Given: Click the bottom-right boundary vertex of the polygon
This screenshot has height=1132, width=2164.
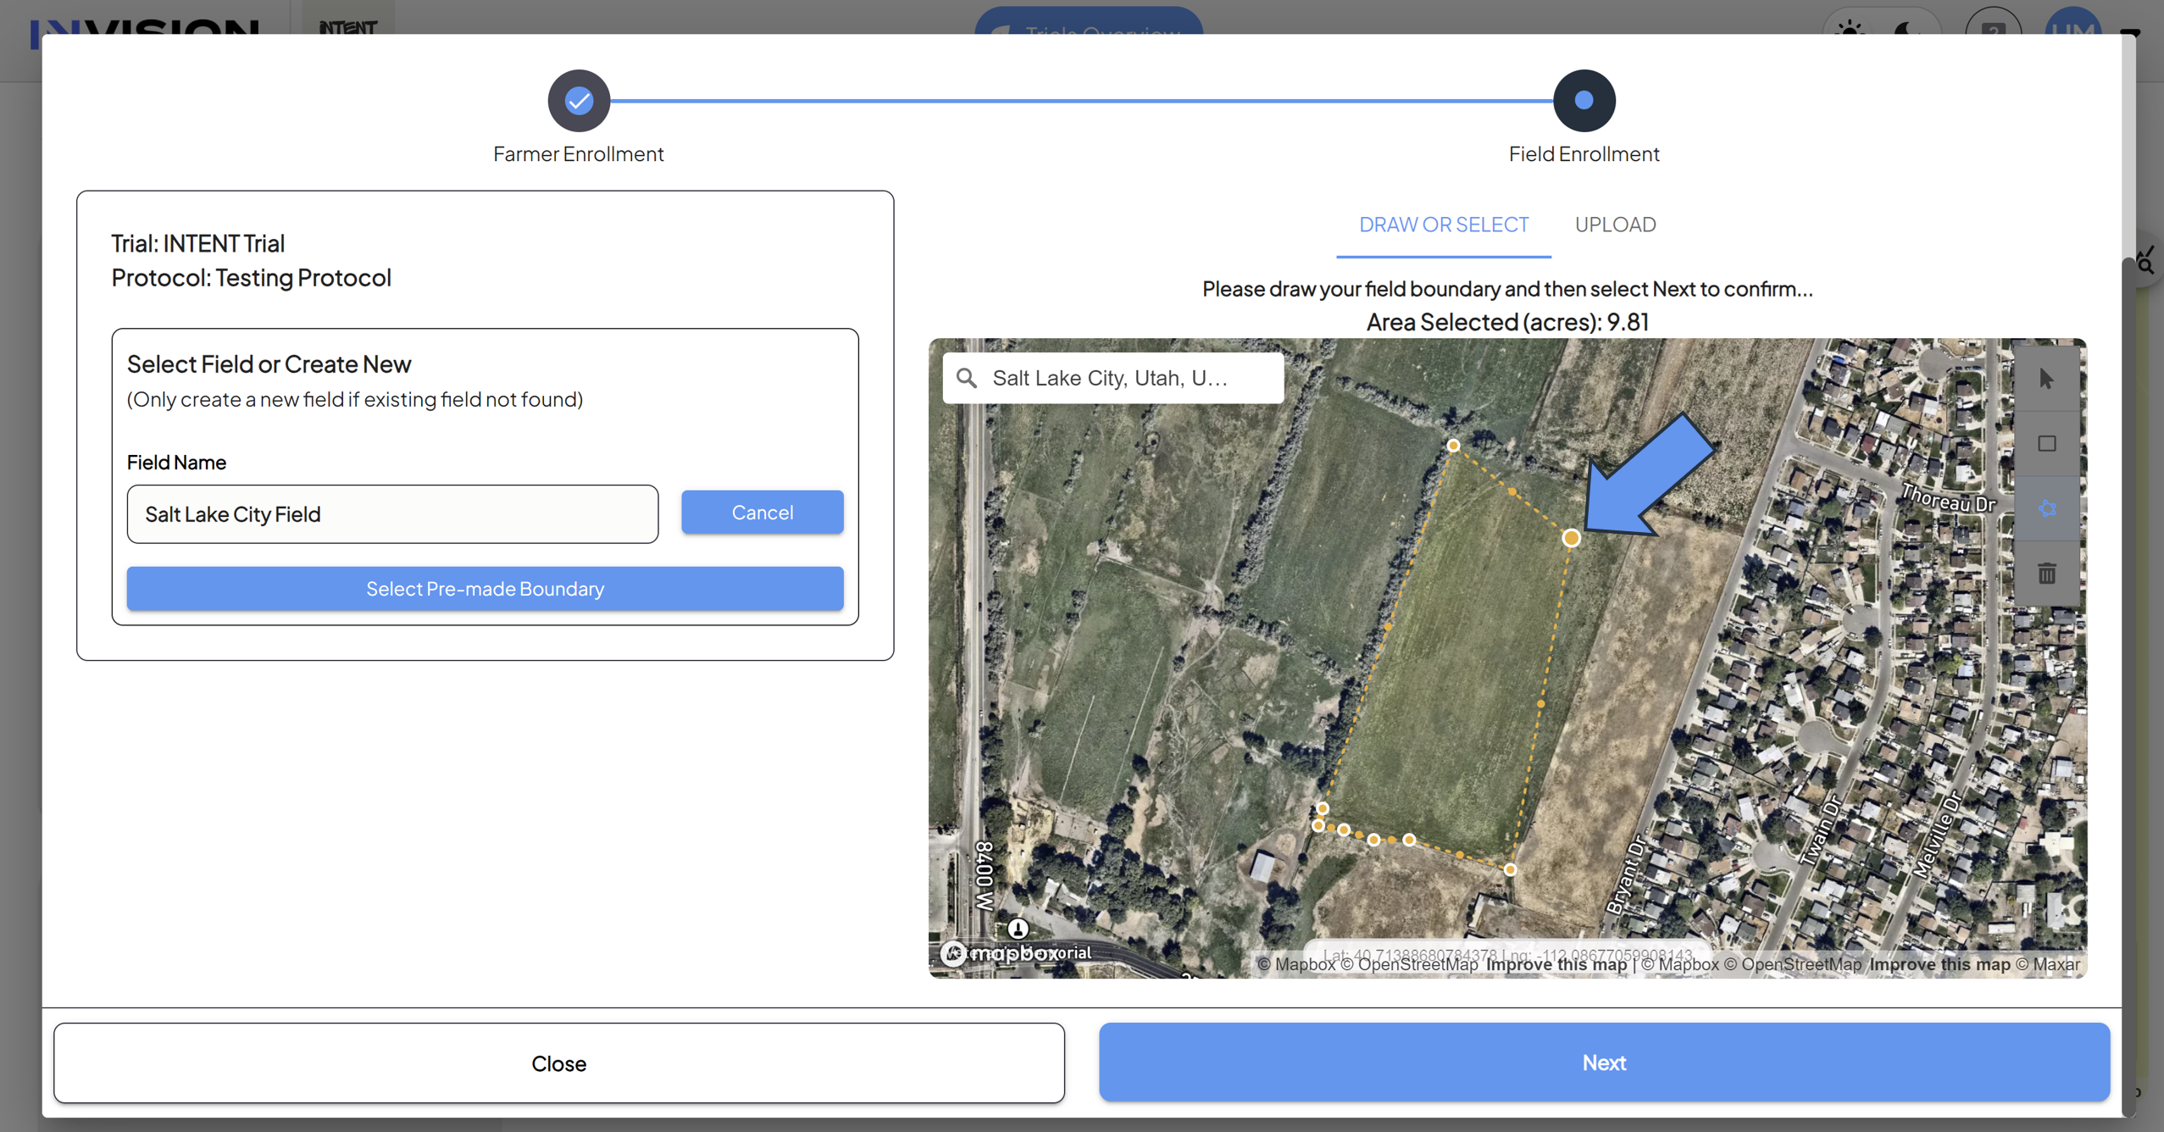Looking at the screenshot, I should point(1510,869).
